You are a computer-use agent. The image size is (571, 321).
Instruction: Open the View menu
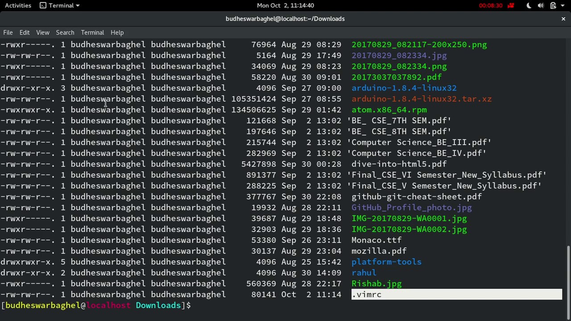[x=42, y=32]
